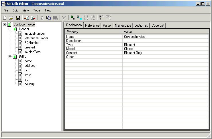Viewport: 212px width, 139px height.
Task: Collapse the BillTo record node
Action: pos(10,56)
